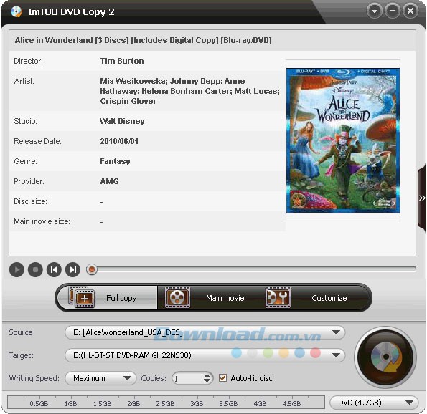This screenshot has height=414, width=427.
Task: Click the director name 'Tim Burton'
Action: click(122, 61)
